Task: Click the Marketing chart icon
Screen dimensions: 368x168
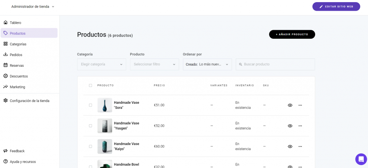Action: (5, 87)
